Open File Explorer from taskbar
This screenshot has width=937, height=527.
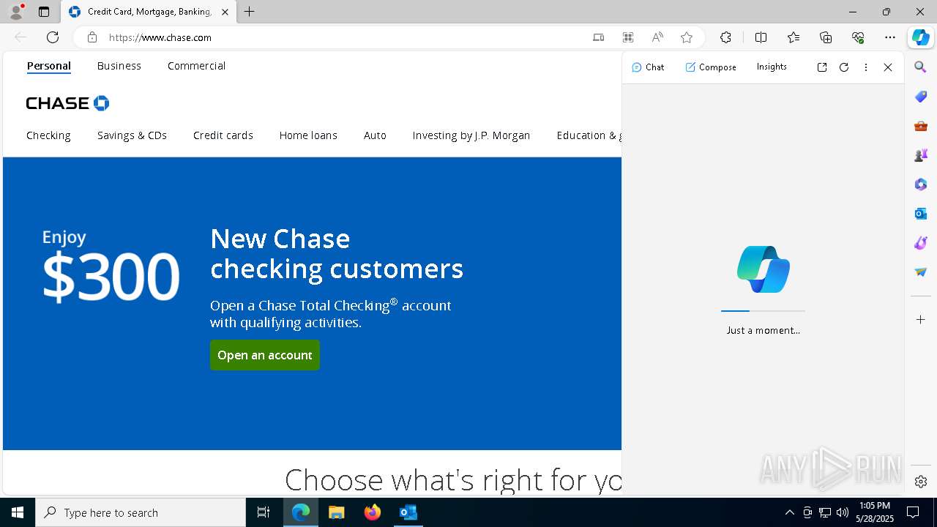coord(336,512)
